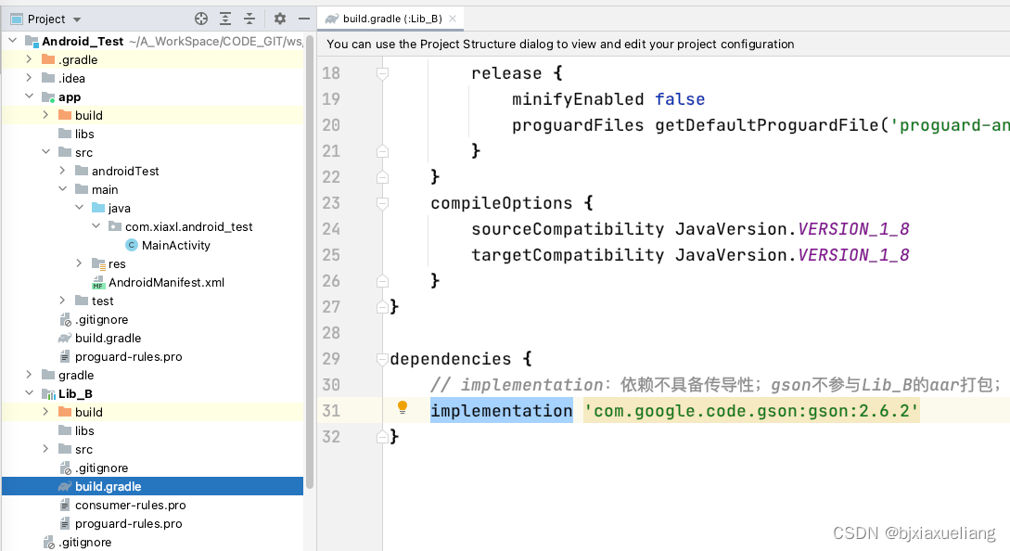Click the fold end marker at line 26
This screenshot has width=1010, height=551.
[x=382, y=281]
